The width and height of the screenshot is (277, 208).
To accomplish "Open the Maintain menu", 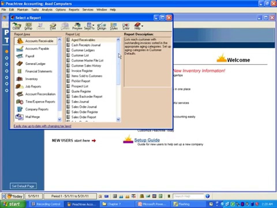I will point(23,10).
